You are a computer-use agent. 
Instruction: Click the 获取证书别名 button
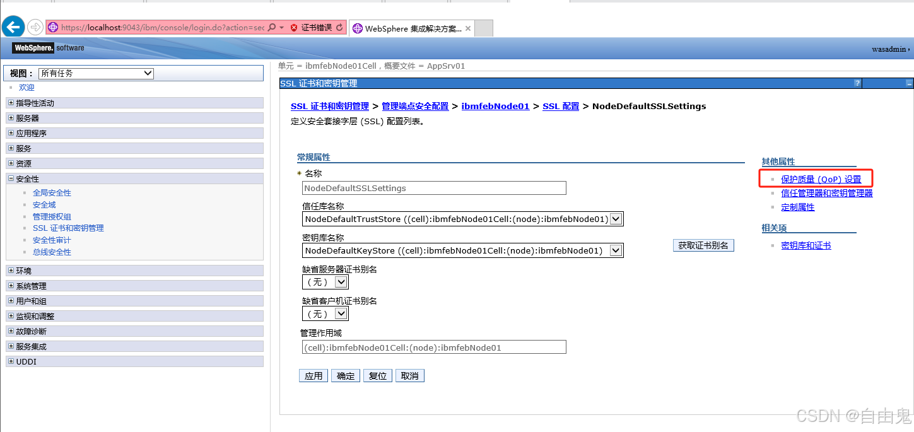tap(703, 245)
